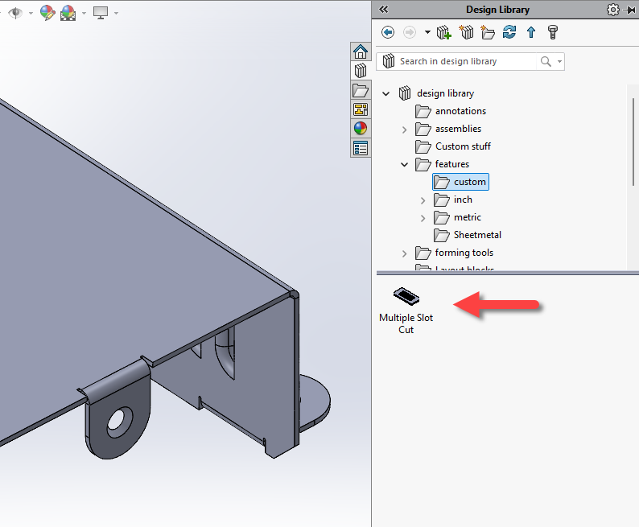Click the Forward navigation arrow

pos(410,32)
